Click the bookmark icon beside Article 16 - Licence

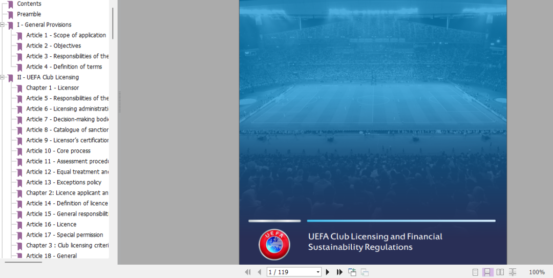tap(19, 225)
